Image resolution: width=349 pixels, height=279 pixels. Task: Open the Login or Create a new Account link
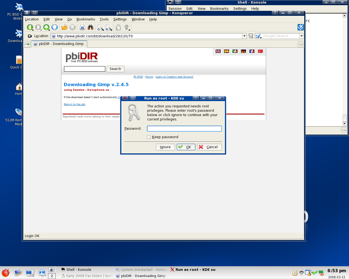(x=174, y=77)
